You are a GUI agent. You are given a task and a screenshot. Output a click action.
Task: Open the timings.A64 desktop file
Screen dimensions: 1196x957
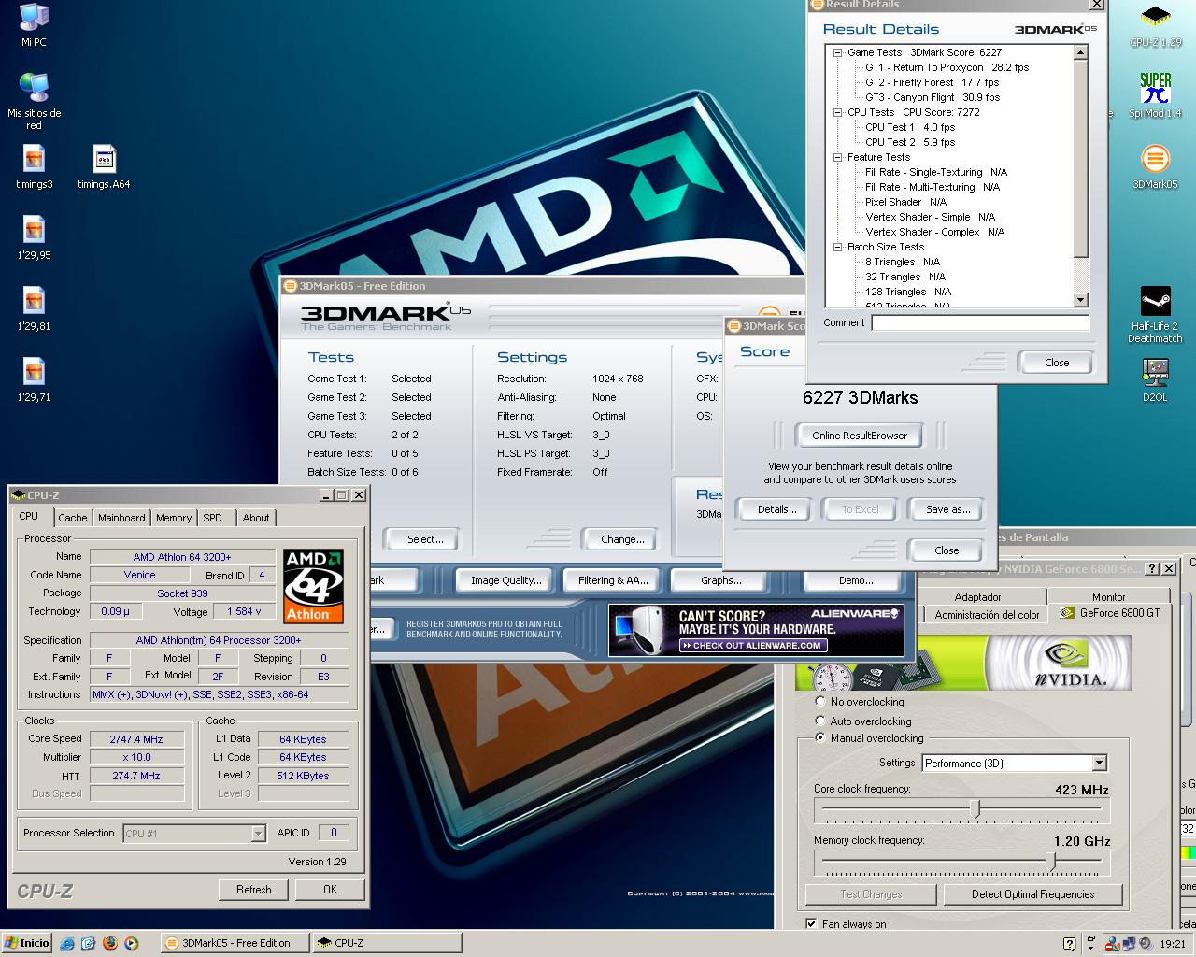point(104,166)
